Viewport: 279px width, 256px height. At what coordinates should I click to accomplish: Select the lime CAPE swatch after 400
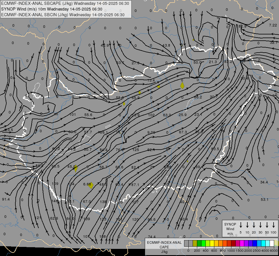coord(208,243)
